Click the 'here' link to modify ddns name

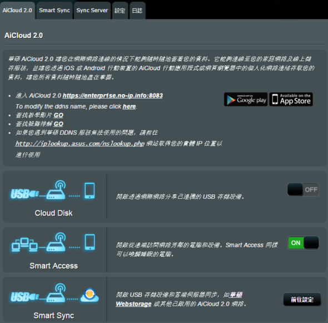(x=129, y=106)
